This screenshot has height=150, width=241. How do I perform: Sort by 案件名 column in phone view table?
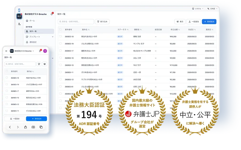[x=30, y=71]
